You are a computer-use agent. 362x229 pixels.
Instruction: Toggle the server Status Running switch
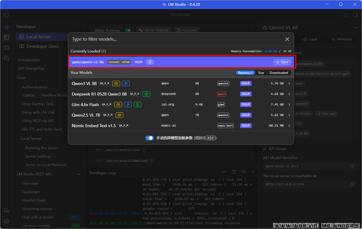point(128,30)
